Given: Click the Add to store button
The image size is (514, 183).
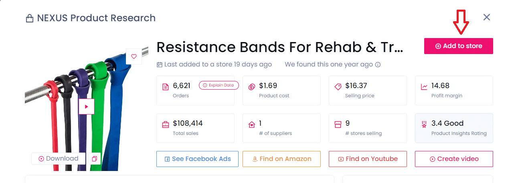Looking at the screenshot, I should point(458,46).
